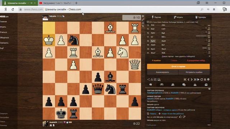
Task: Click the browser bookmark icon
Action: [x=214, y=9]
